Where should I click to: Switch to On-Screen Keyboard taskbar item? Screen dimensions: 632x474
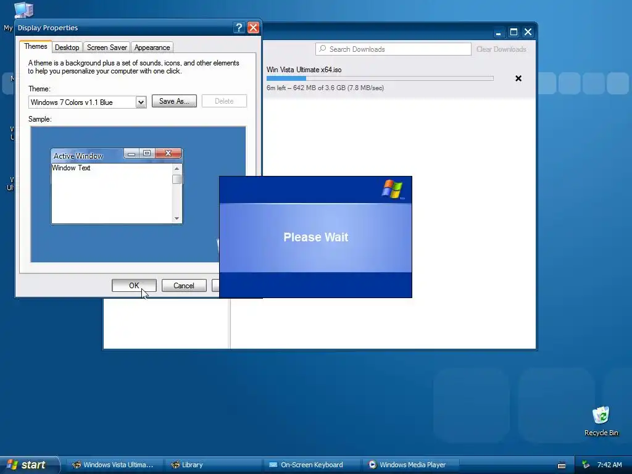[x=312, y=465]
